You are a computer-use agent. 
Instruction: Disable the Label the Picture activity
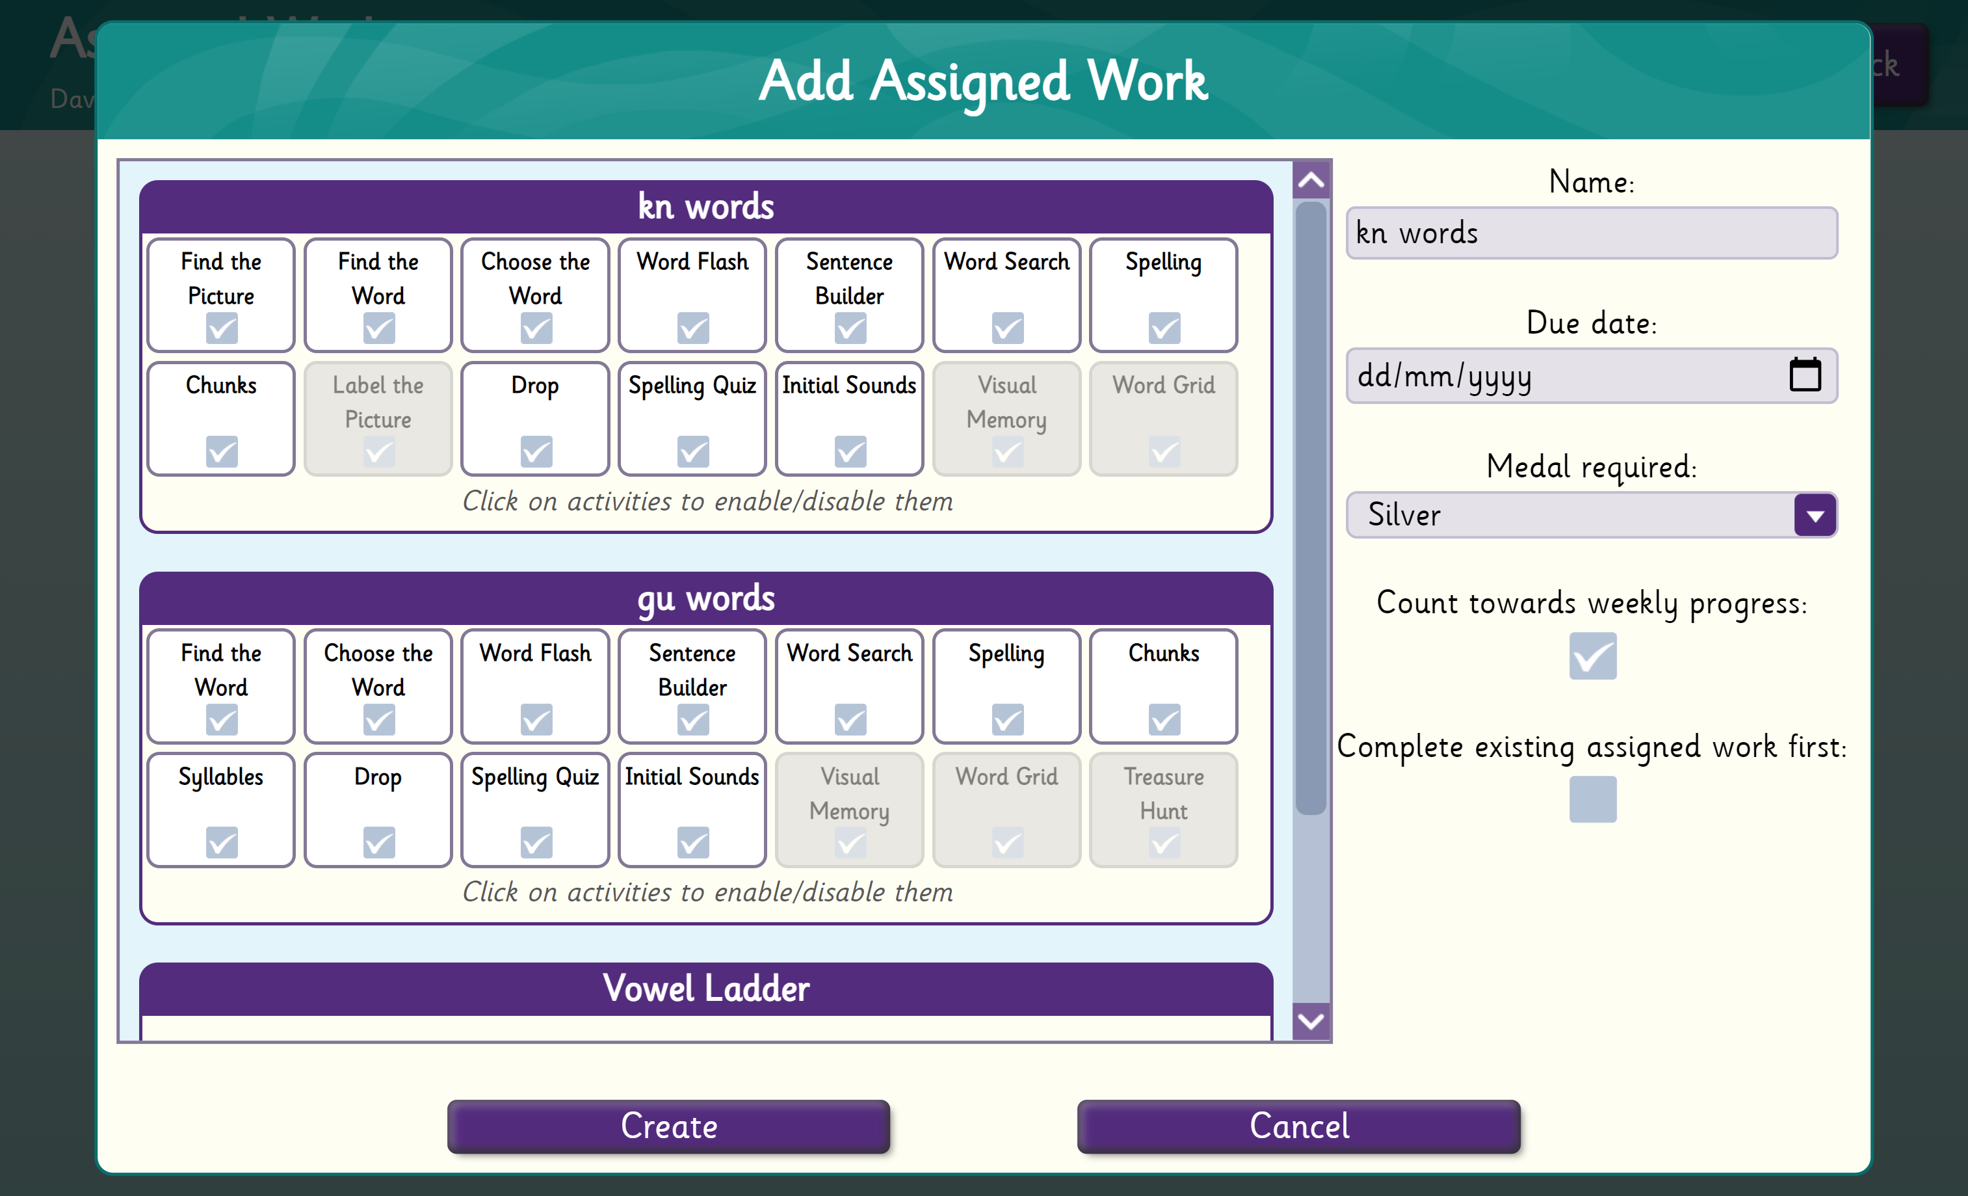coord(380,416)
